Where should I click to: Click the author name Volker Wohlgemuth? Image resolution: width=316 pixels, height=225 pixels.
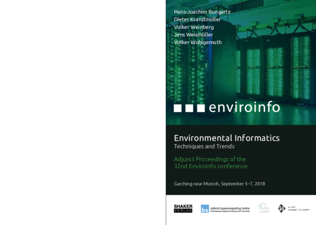coord(197,42)
